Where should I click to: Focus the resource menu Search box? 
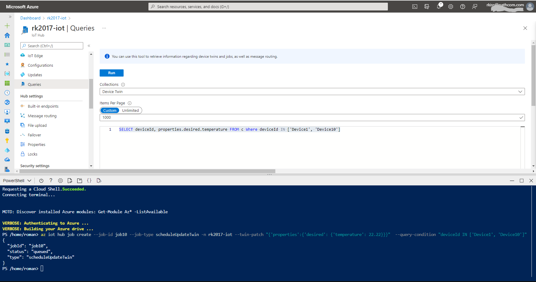pyautogui.click(x=52, y=46)
